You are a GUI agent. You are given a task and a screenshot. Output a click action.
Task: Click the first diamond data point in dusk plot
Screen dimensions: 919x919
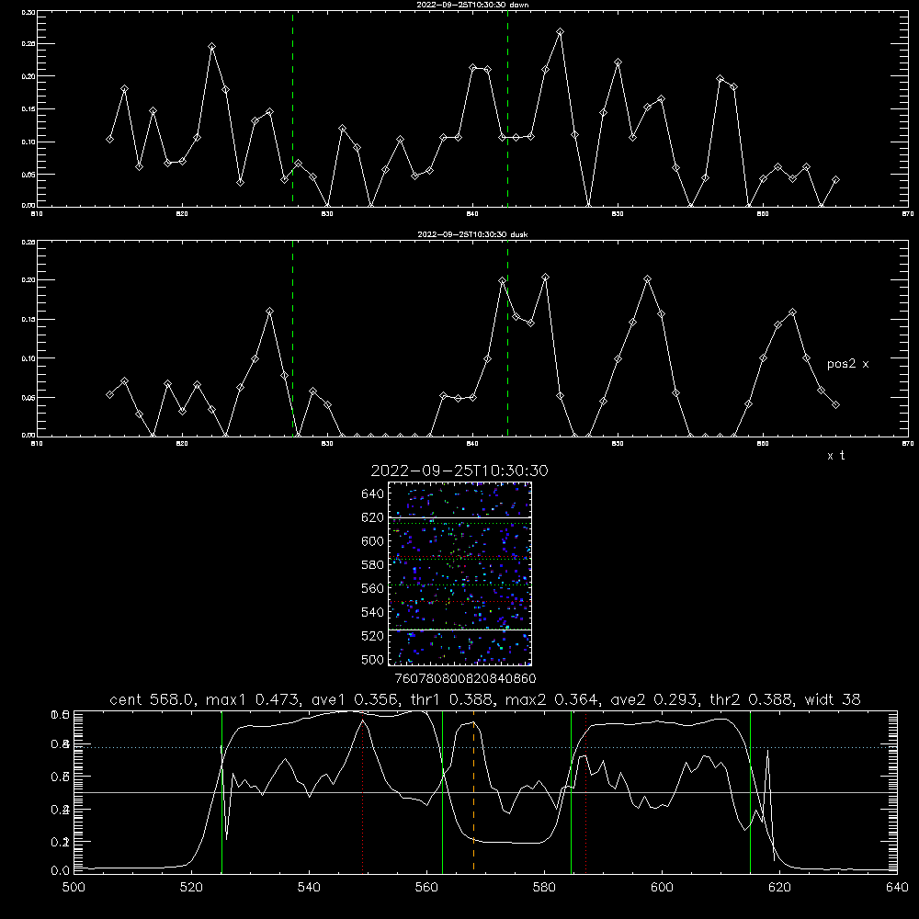click(109, 394)
